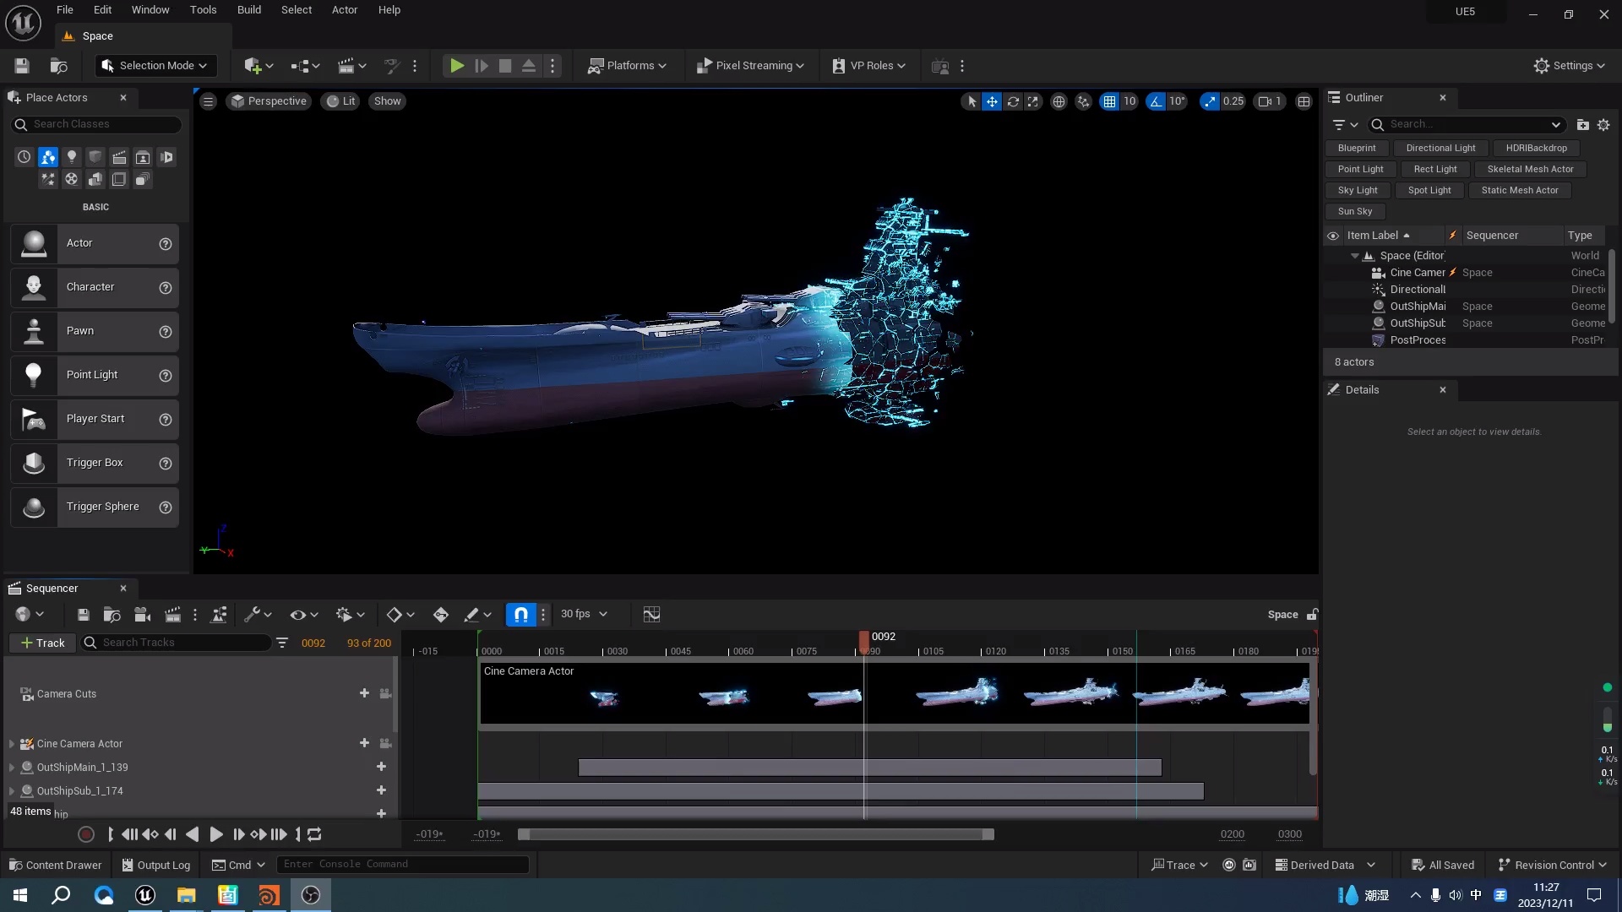This screenshot has height=912, width=1622.
Task: Open the 30 fps frame rate dropdown
Action: pos(582,614)
